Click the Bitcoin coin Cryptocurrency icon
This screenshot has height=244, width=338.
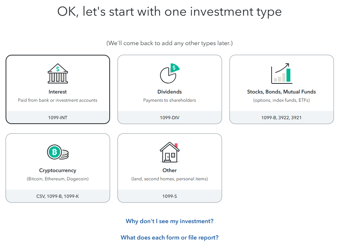(x=58, y=152)
